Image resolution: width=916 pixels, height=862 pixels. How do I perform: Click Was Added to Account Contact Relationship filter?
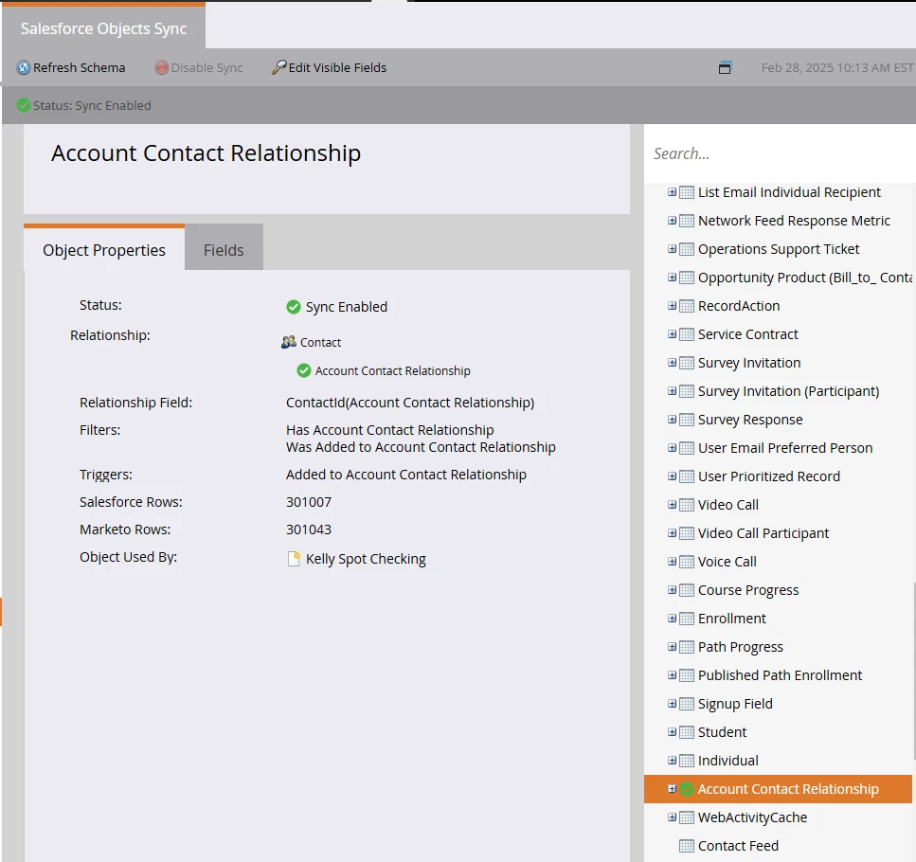421,447
